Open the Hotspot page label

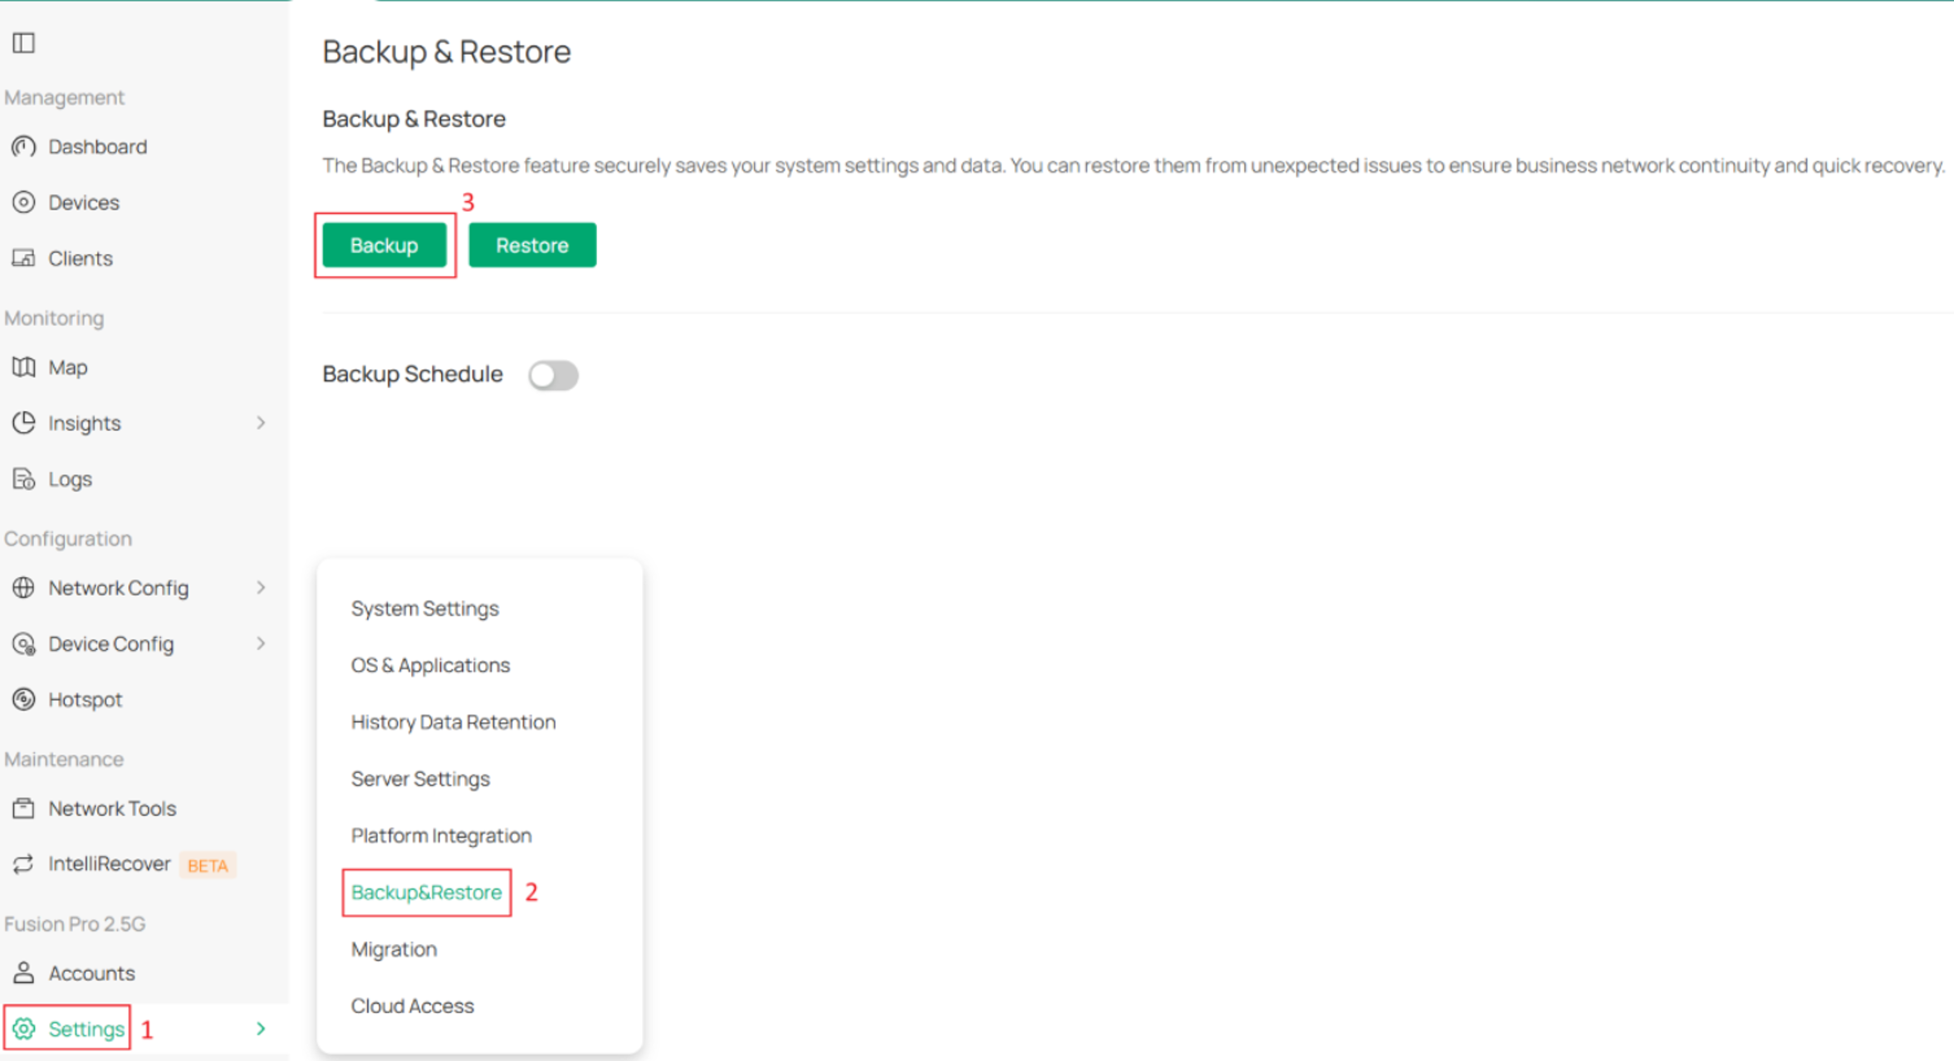coord(86,700)
